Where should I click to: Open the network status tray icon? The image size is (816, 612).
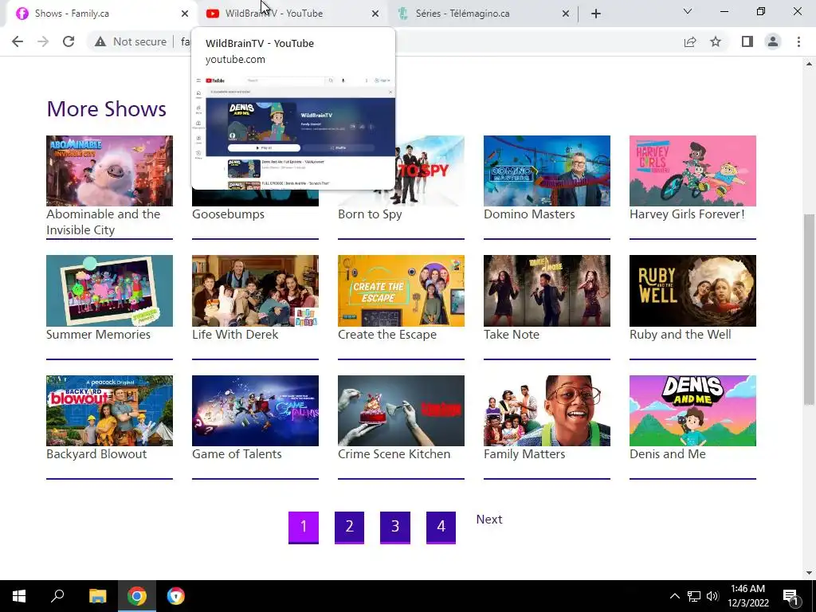[694, 596]
